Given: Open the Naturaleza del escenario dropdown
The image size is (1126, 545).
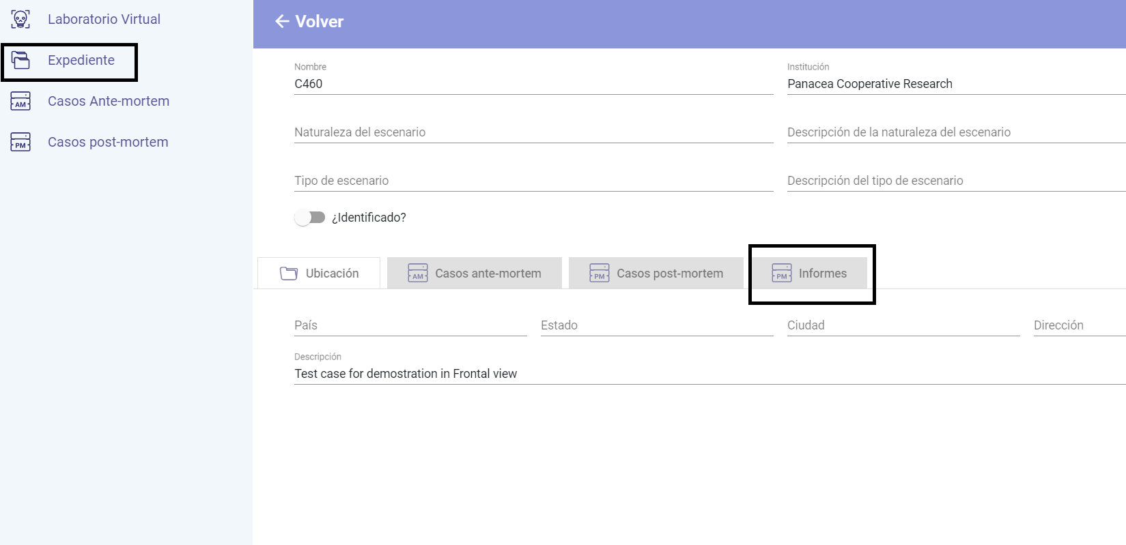Looking at the screenshot, I should click(x=533, y=132).
